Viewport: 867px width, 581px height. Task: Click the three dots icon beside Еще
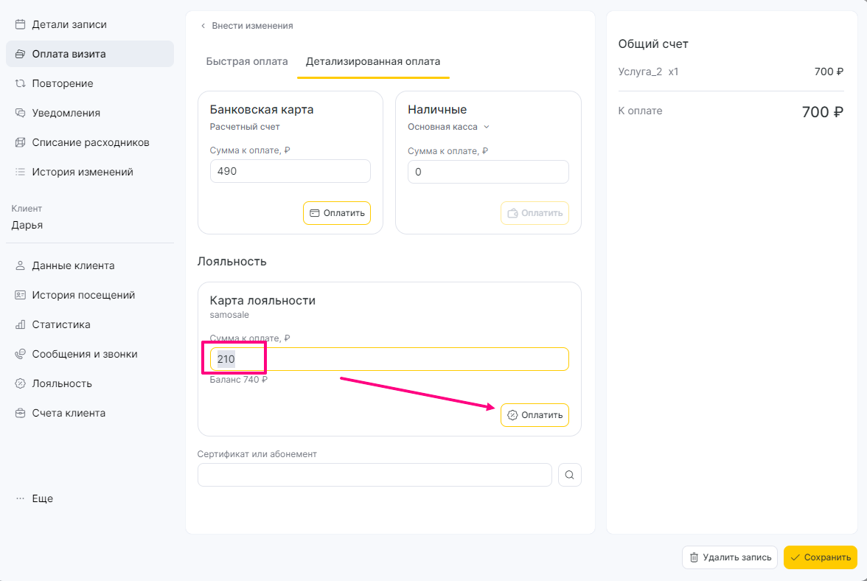tap(21, 498)
